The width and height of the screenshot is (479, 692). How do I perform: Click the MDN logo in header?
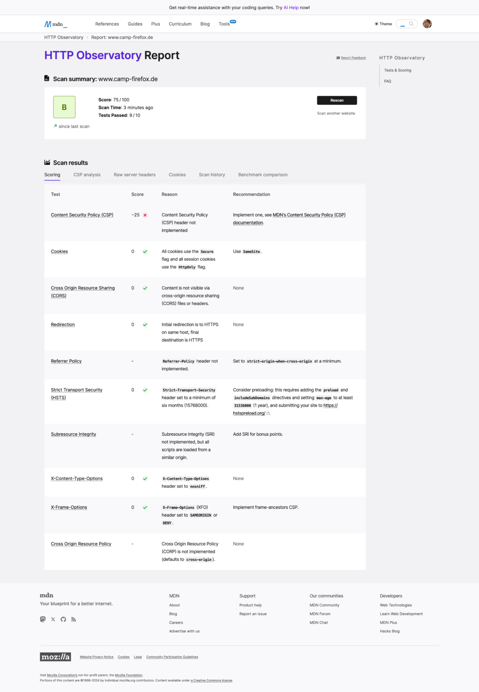[56, 24]
